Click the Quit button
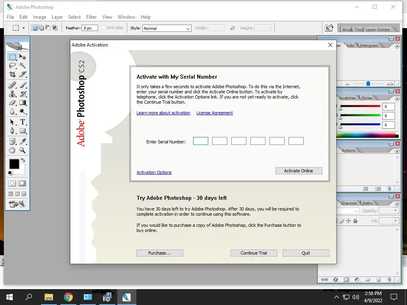 [306, 253]
